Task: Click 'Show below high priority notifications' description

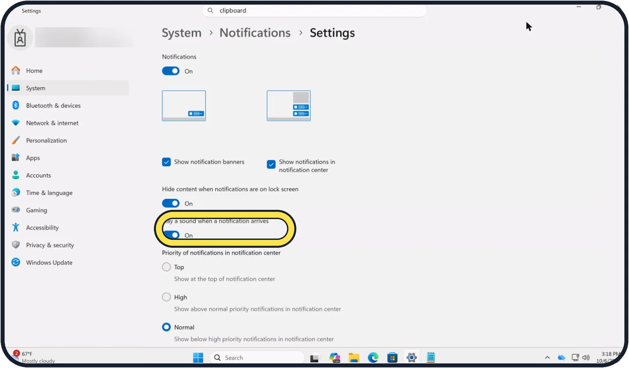Action: (254, 339)
